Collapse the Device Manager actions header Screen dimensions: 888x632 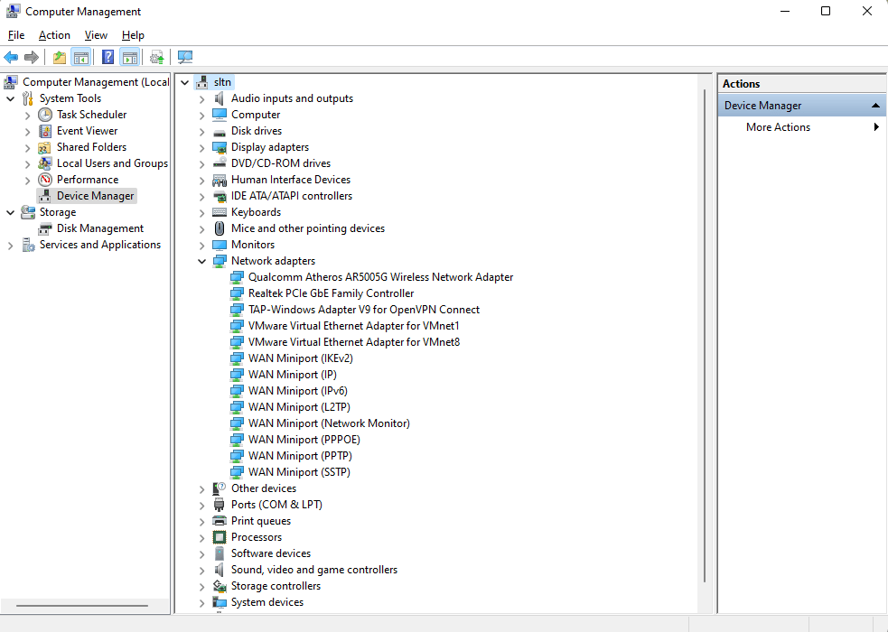point(875,106)
